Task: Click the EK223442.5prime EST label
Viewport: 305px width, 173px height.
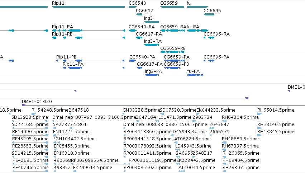Action: click(196, 160)
